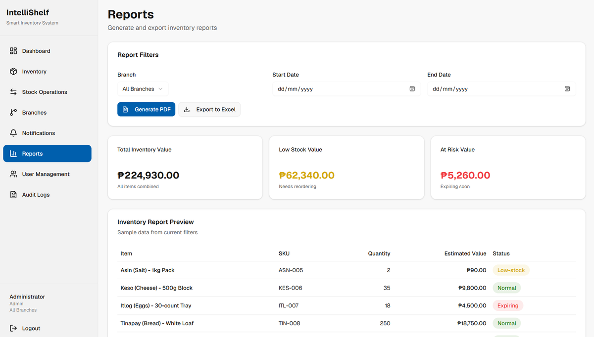
Task: Click the Export to Excel button
Action: point(209,110)
